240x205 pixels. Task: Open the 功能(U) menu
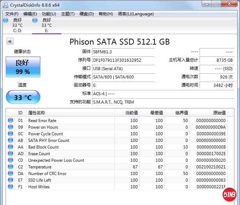point(49,14)
